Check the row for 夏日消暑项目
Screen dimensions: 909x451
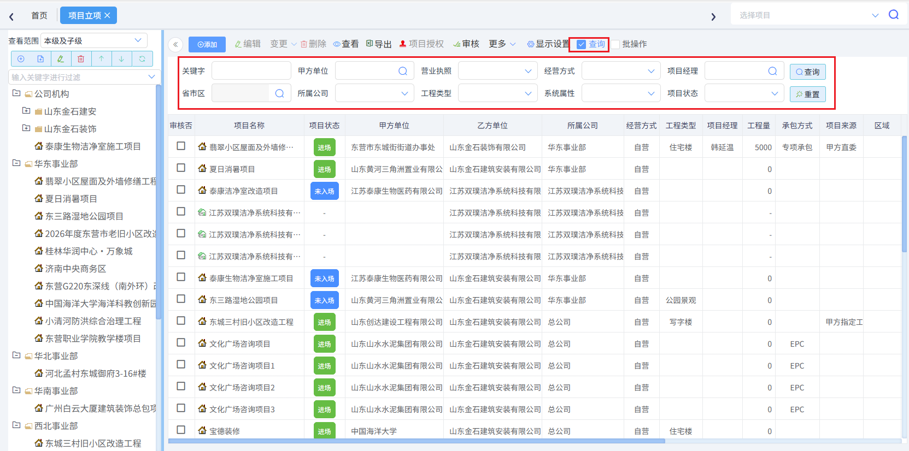[x=181, y=168]
